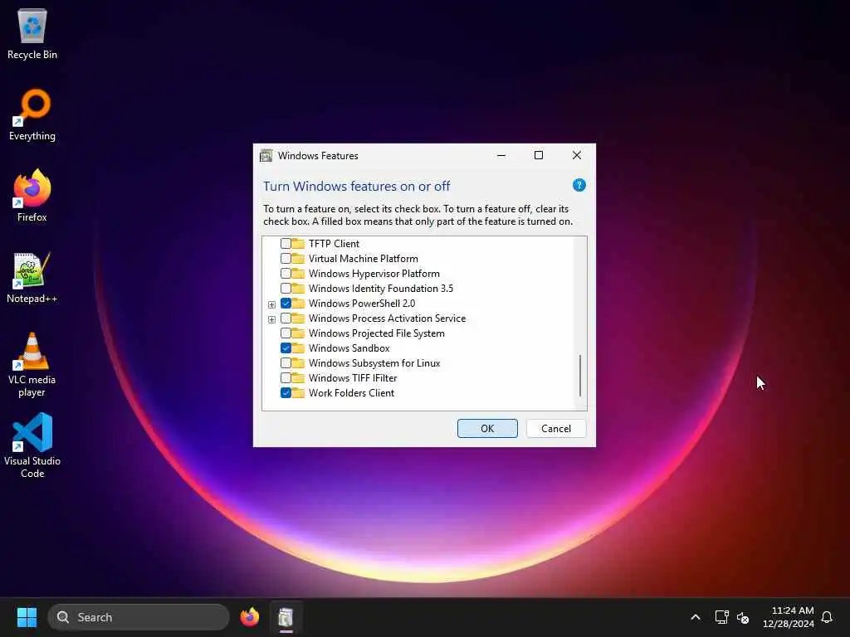This screenshot has height=637, width=850.
Task: Click OK to apply feature changes
Action: pyautogui.click(x=487, y=429)
